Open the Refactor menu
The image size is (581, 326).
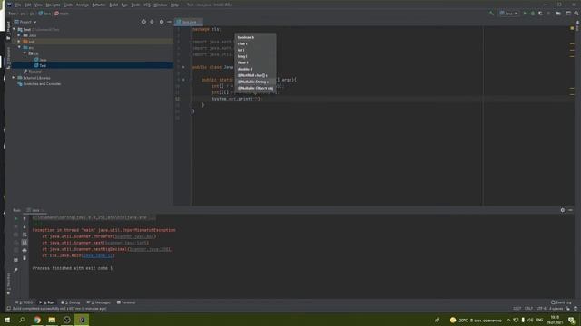click(x=99, y=5)
